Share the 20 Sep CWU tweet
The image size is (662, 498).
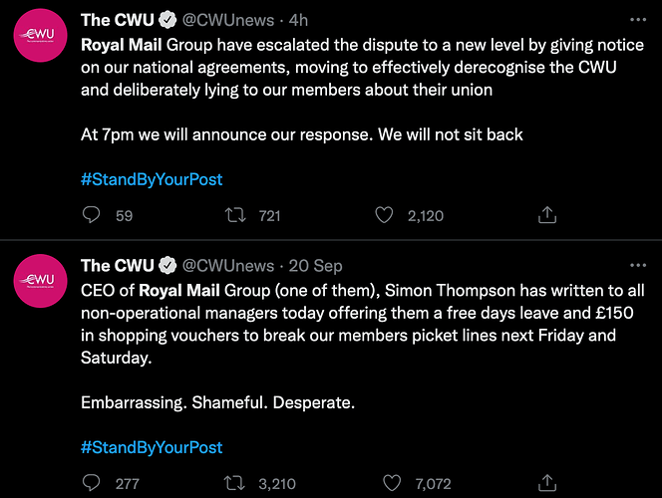coord(547,483)
